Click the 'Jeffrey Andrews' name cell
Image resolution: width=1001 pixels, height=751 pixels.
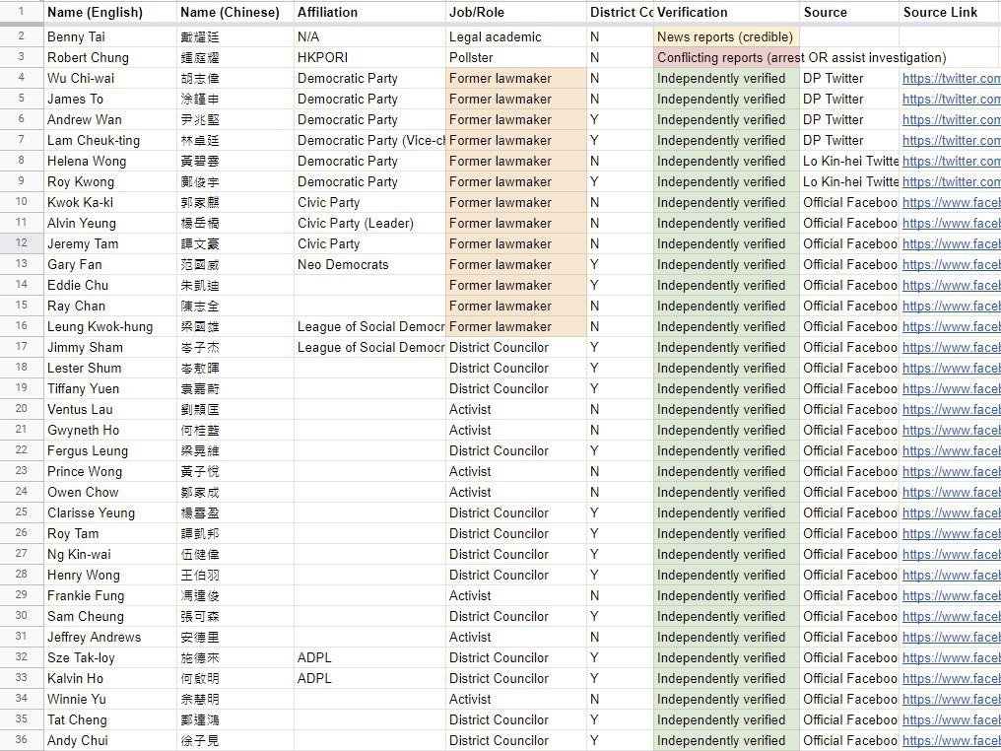[109, 637]
